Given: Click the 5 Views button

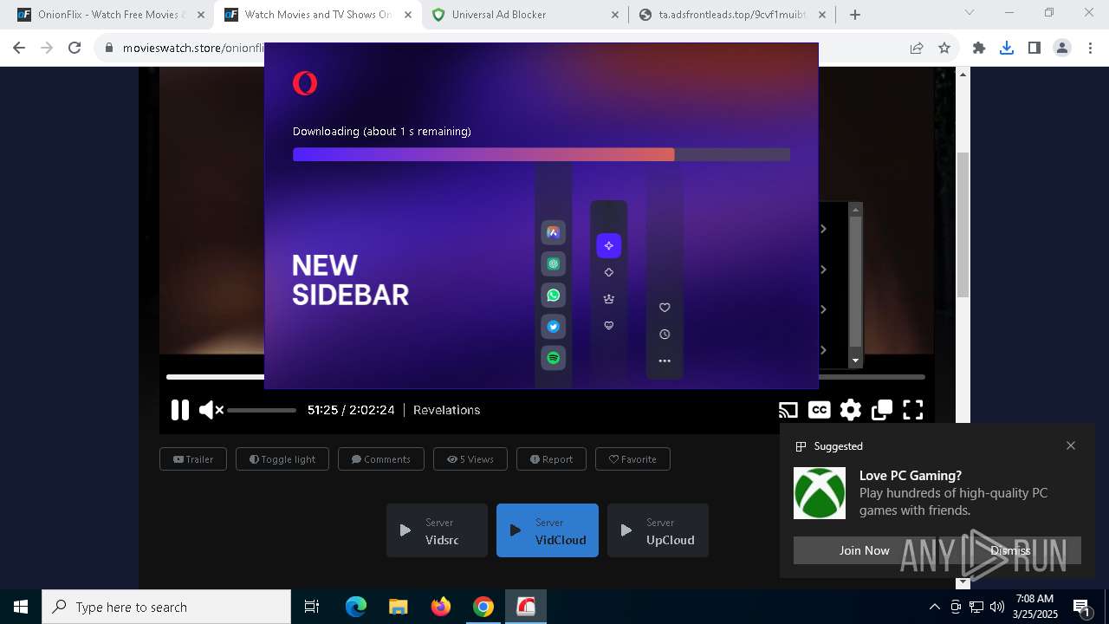Looking at the screenshot, I should coord(470,459).
